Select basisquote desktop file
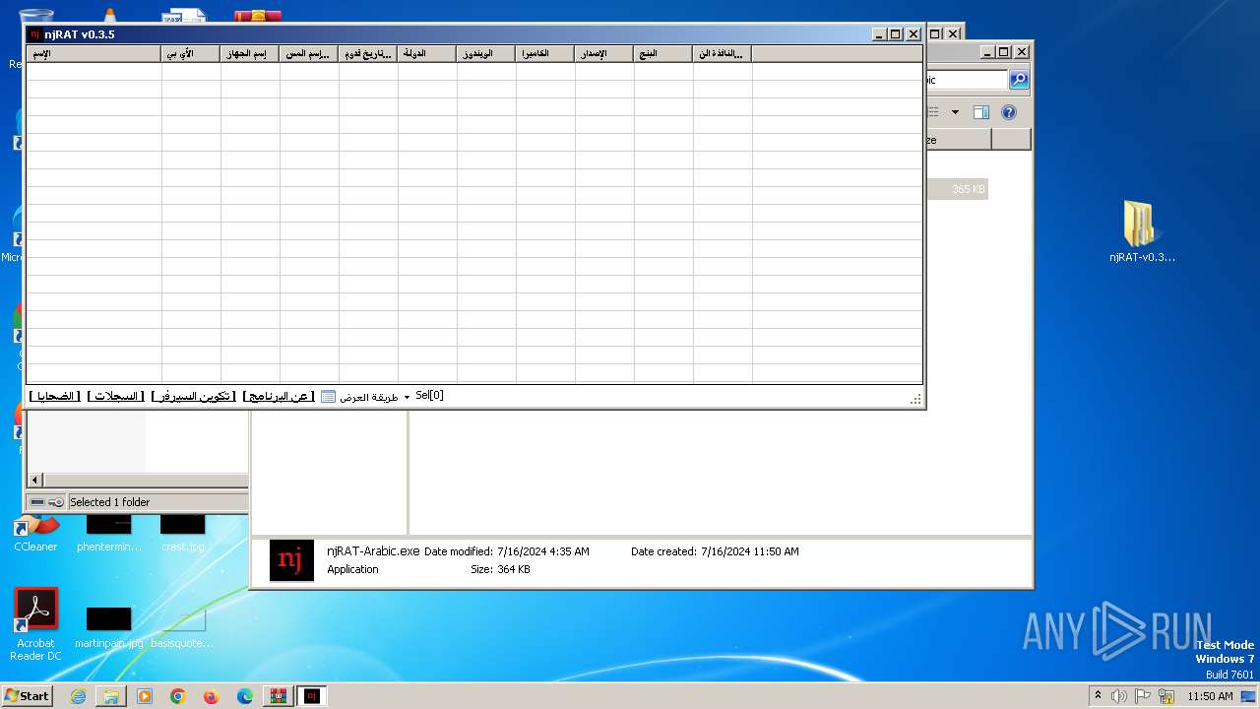The image size is (1260, 709). (x=182, y=628)
